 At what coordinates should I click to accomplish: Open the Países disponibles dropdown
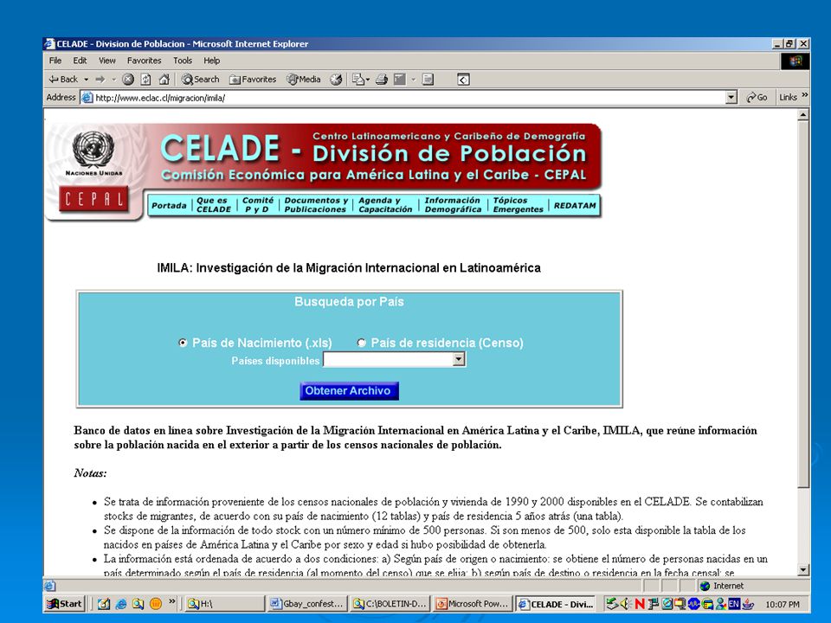pyautogui.click(x=395, y=360)
